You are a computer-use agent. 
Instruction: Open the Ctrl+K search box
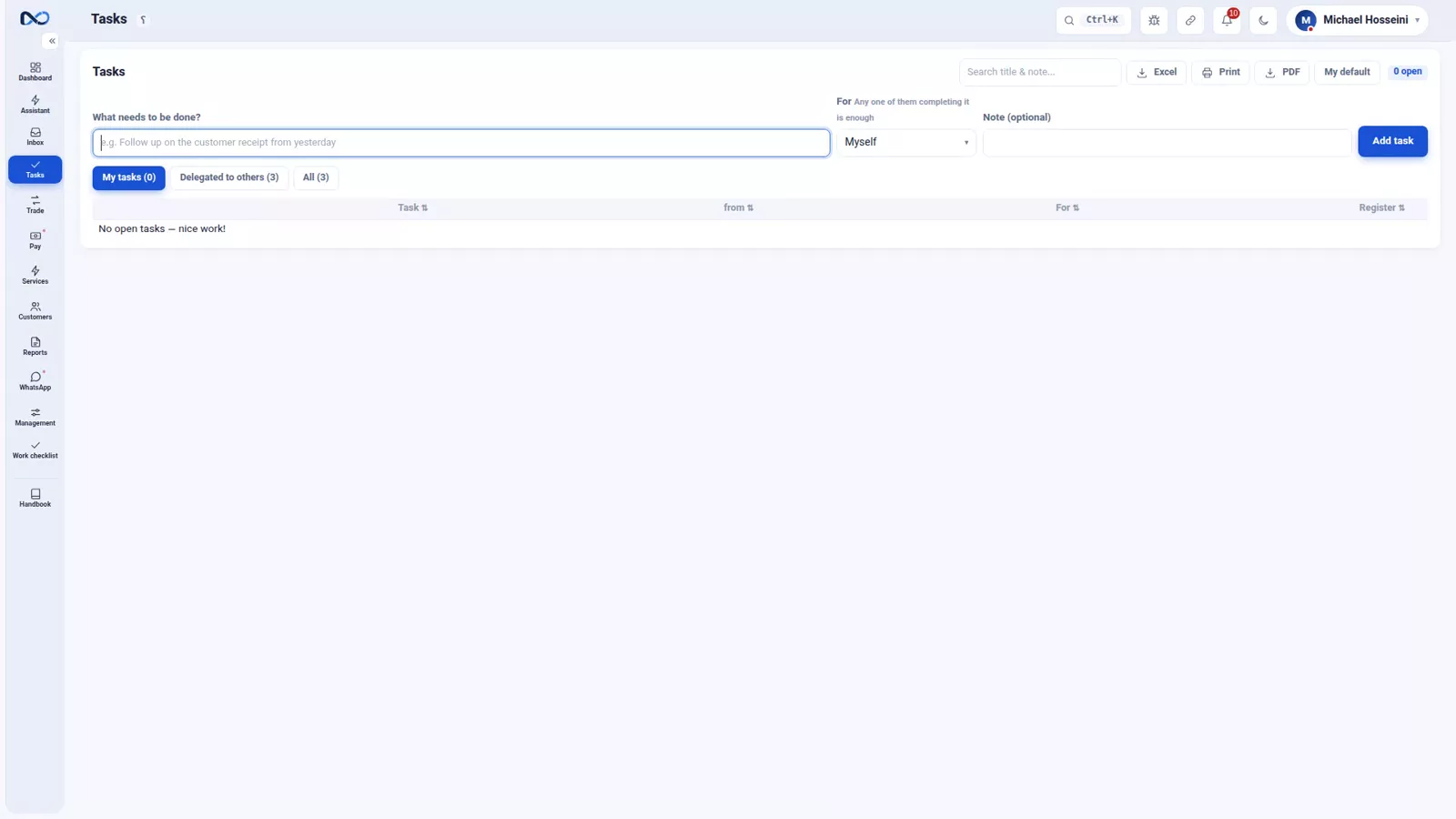pyautogui.click(x=1093, y=20)
